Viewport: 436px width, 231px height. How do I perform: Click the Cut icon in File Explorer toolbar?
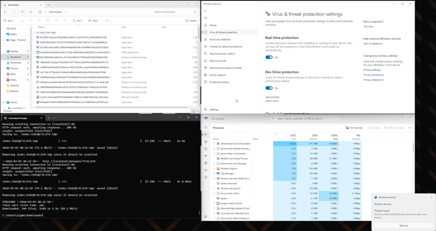tap(22, 20)
